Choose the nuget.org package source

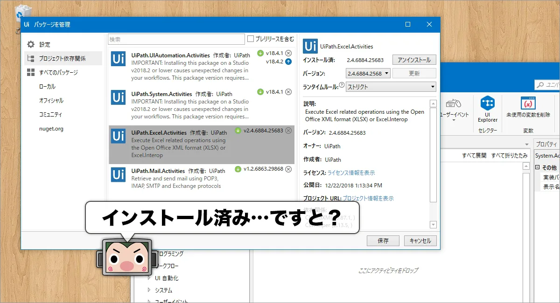(x=51, y=129)
